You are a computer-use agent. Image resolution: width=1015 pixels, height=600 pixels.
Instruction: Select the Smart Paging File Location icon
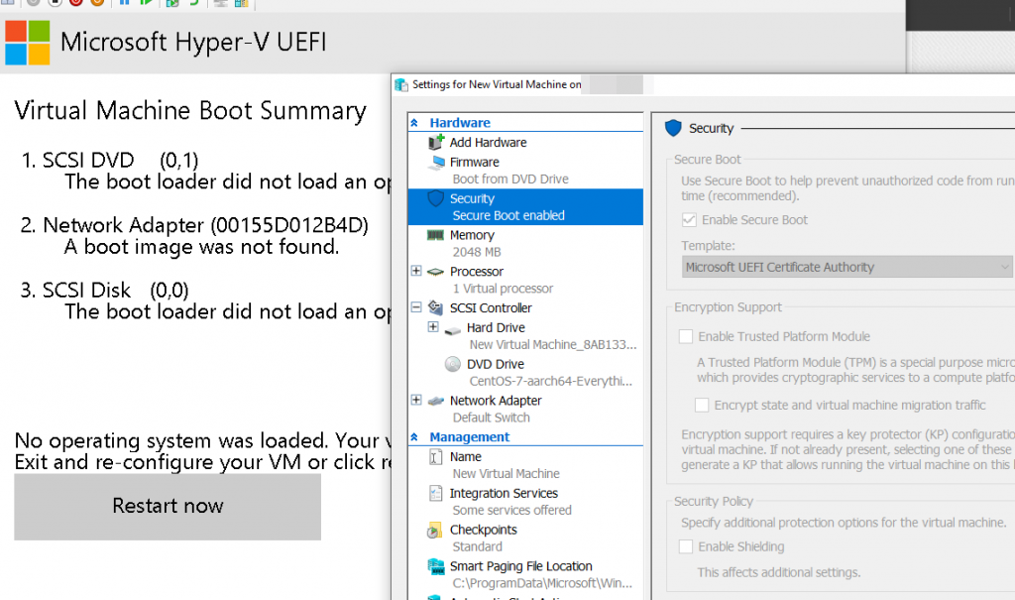click(x=436, y=566)
